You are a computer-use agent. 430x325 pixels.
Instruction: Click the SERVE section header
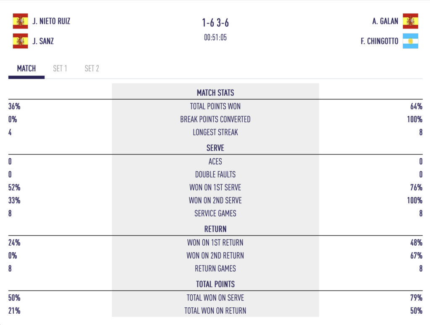(215, 148)
